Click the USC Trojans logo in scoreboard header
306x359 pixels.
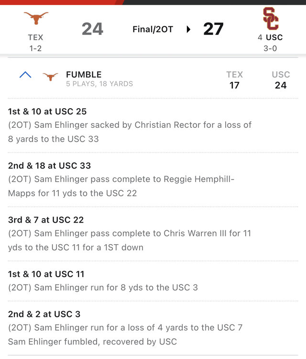(271, 18)
